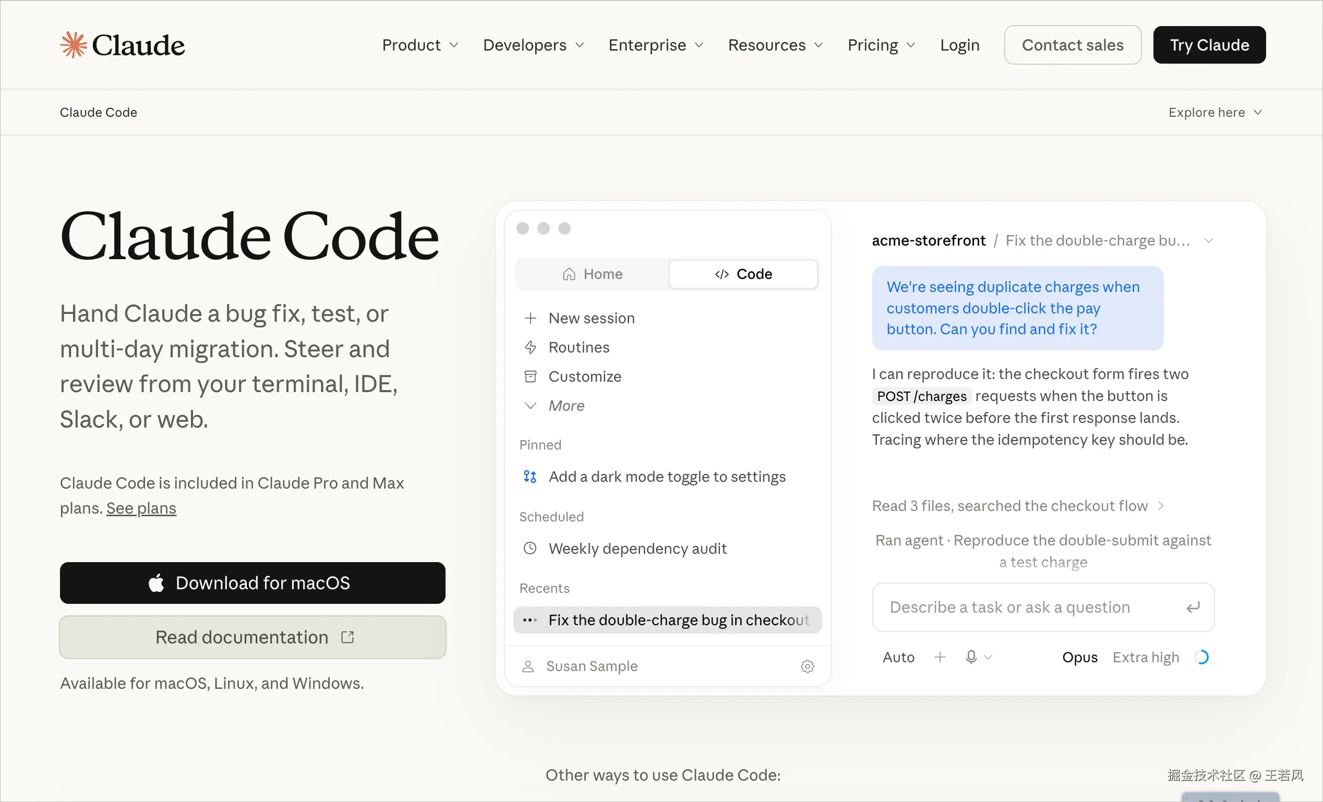This screenshot has width=1323, height=802.
Task: Switch to the Home tab
Action: pos(592,274)
